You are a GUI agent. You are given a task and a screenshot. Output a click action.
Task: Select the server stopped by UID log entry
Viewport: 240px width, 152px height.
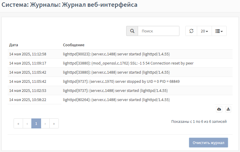point(120,81)
